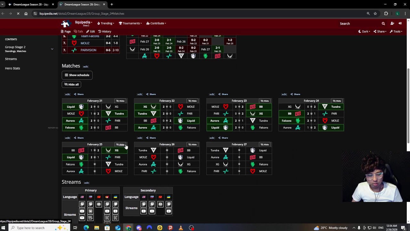Hide the February 23 match group
This screenshot has width=410, height=231.
tap(265, 101)
